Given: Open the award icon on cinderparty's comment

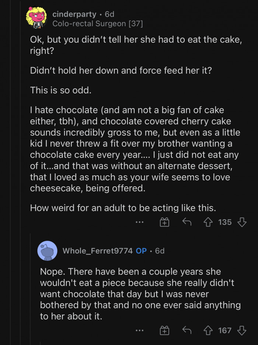Looking at the screenshot, I should point(164,222).
